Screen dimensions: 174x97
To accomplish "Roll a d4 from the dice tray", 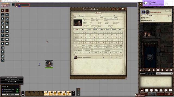I will coord(142,90).
